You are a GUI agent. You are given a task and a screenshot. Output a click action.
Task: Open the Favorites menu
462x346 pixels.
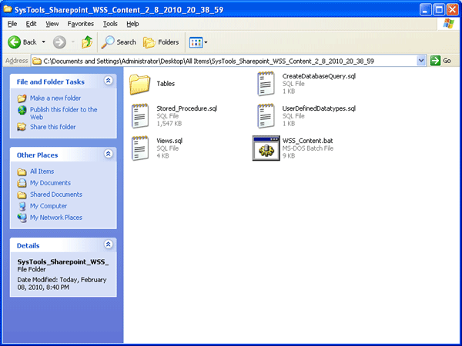(x=80, y=24)
